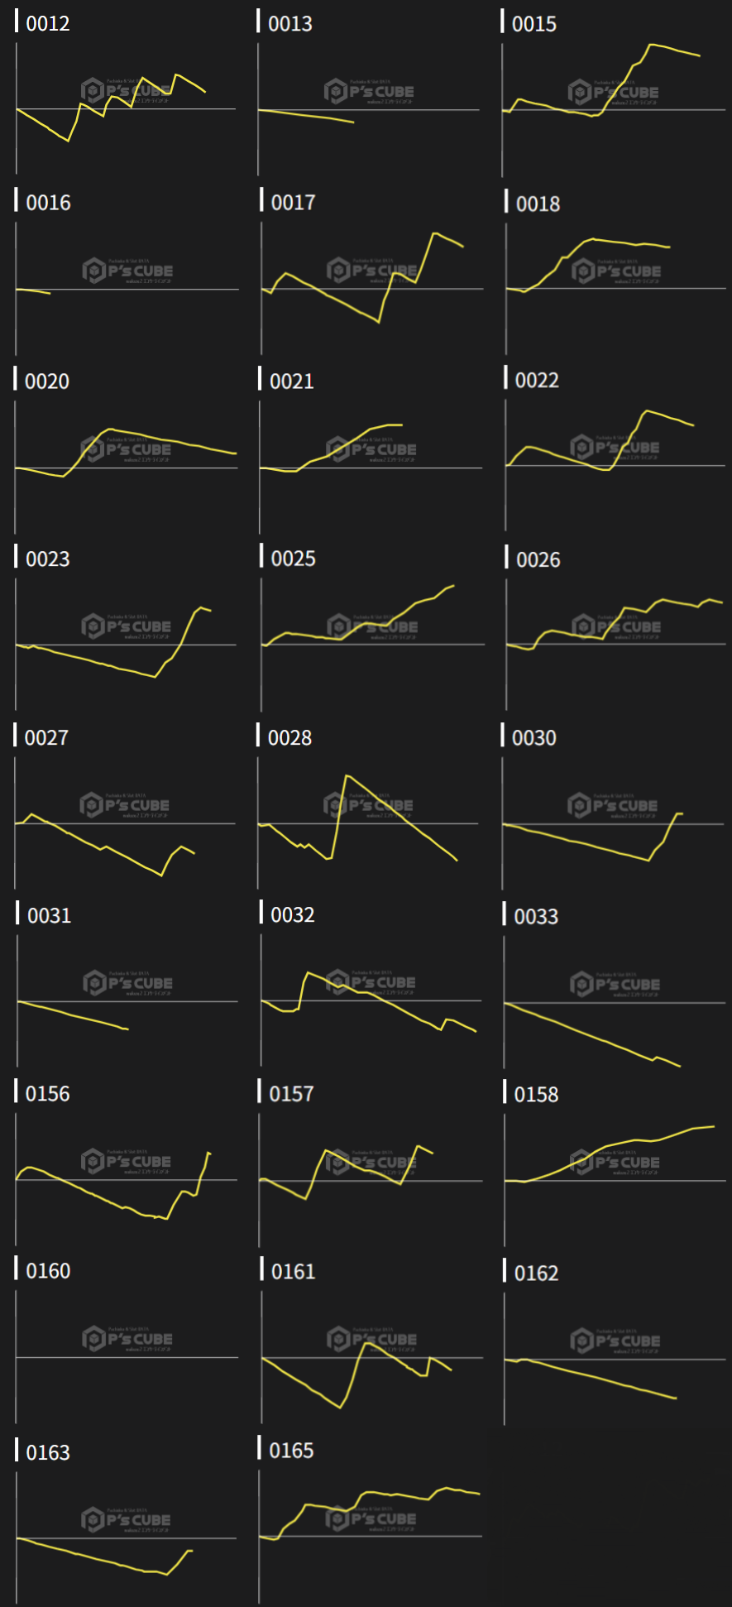This screenshot has width=732, height=1607.
Task: Open the graph for machine 0012
Action: click(126, 108)
